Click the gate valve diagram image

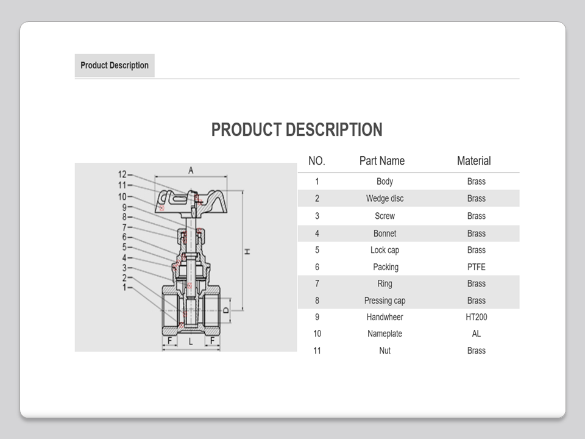click(x=185, y=257)
